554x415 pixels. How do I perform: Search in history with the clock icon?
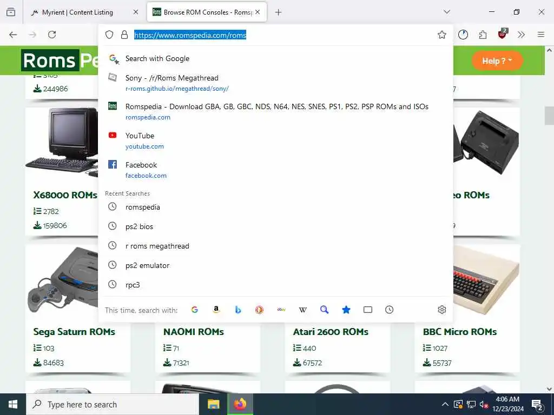[x=390, y=310]
